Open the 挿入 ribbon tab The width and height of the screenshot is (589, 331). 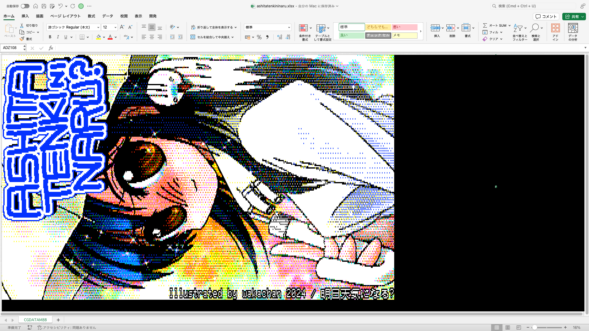tap(25, 16)
